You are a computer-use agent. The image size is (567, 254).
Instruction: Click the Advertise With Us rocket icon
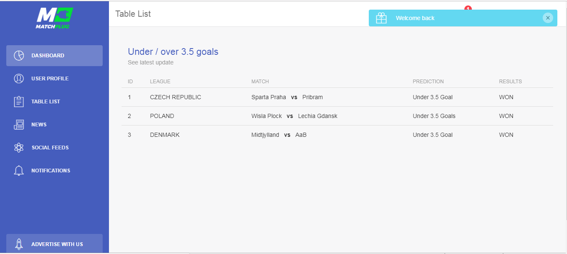pyautogui.click(x=18, y=244)
